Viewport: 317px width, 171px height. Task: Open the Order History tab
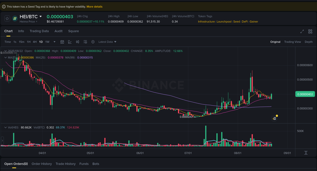click(42, 164)
